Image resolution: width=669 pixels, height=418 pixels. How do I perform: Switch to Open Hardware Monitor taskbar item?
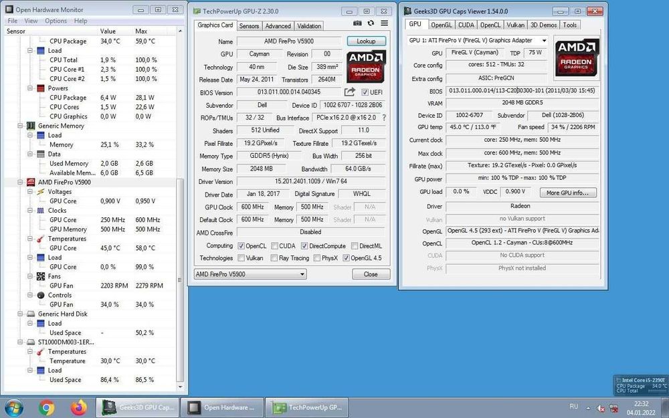point(222,407)
